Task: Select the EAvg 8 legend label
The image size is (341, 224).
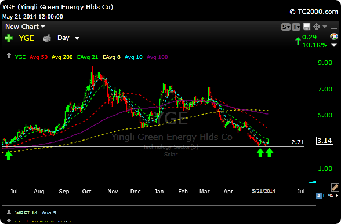Action: [111, 57]
